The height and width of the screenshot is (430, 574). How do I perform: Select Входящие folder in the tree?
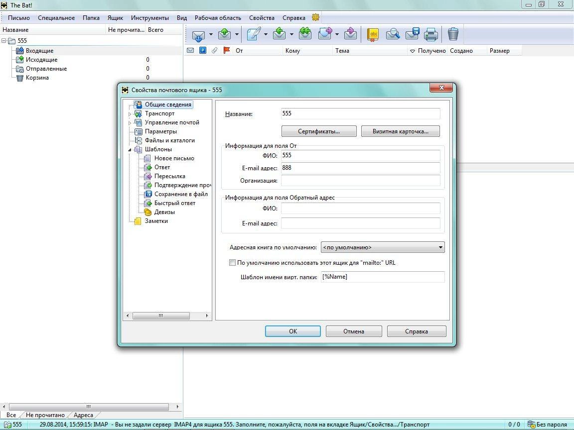pyautogui.click(x=39, y=50)
